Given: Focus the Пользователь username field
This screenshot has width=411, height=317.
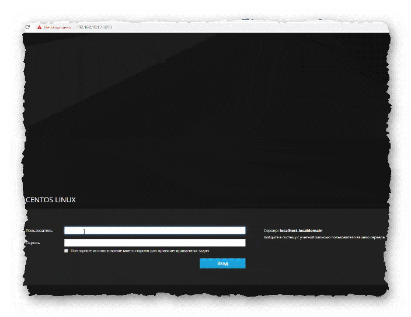Looking at the screenshot, I should (x=155, y=230).
